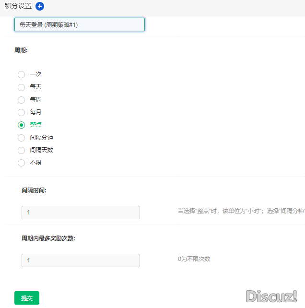Click the blue plus icon beside 积分设置

coord(40,6)
